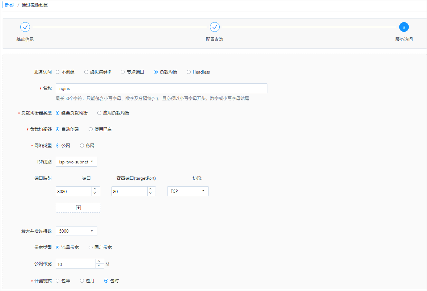427x291 pixels.
Task: Click the step 3 服务访问 circle
Action: click(404, 27)
